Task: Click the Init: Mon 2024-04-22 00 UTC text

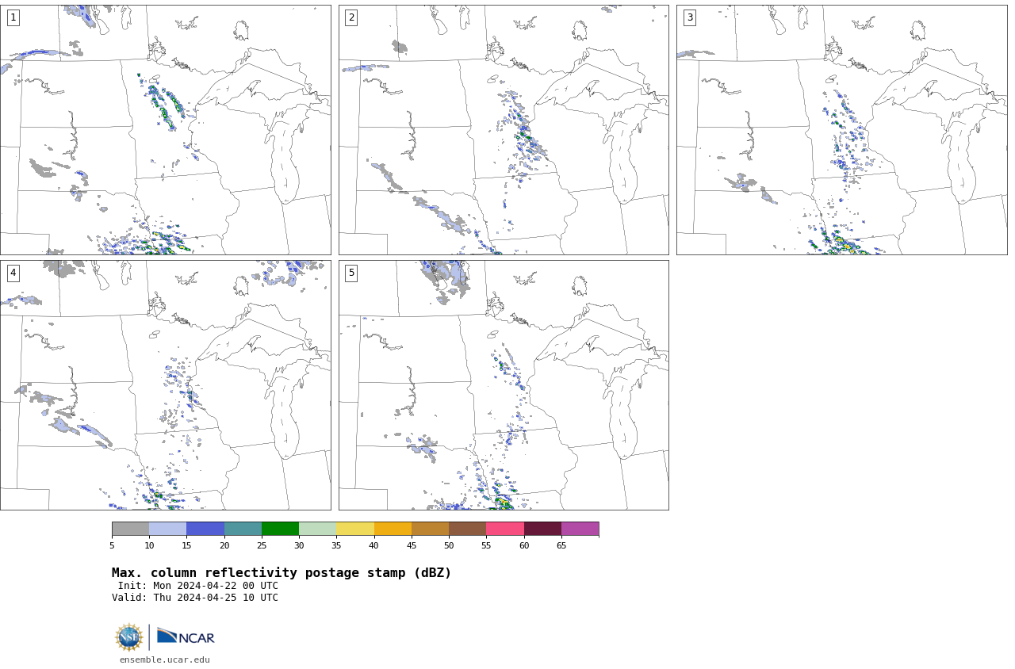Action: click(x=198, y=586)
